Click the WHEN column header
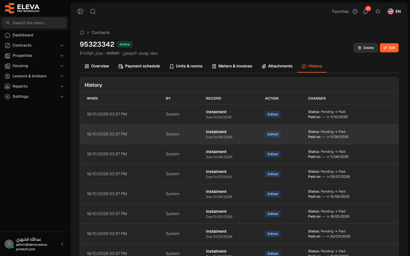This screenshot has height=256, width=410. [x=92, y=98]
